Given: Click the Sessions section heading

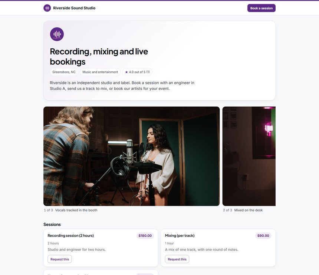Looking at the screenshot, I should [x=52, y=224].
